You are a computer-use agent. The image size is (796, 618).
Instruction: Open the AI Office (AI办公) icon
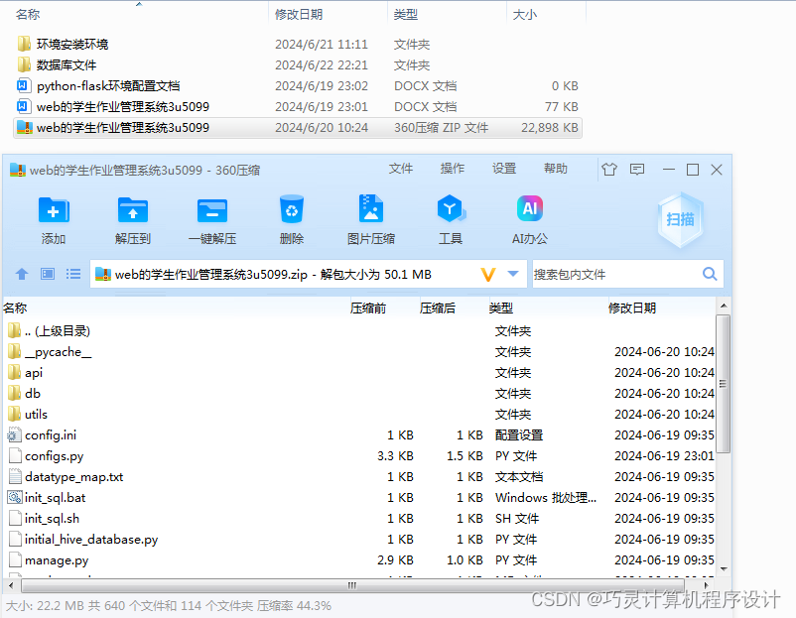(529, 212)
